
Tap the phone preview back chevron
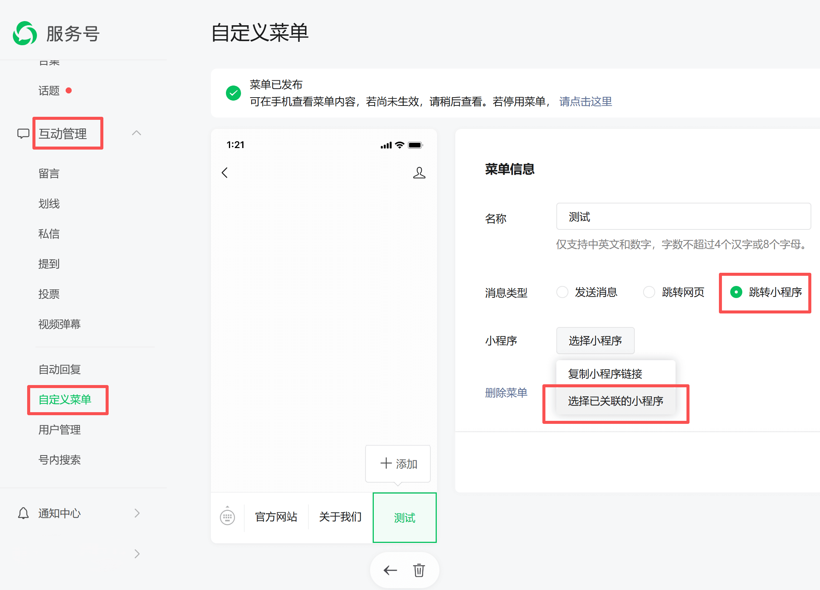pyautogui.click(x=225, y=173)
